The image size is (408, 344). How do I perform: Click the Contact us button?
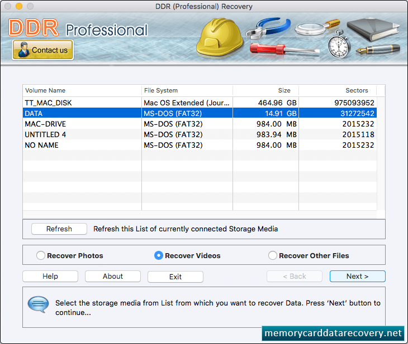(42, 50)
